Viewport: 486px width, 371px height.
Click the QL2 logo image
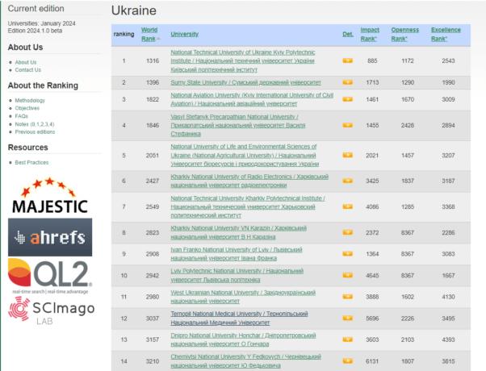pyautogui.click(x=48, y=273)
